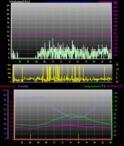Select the 12 value on the windspeed axis

coord(8,32)
